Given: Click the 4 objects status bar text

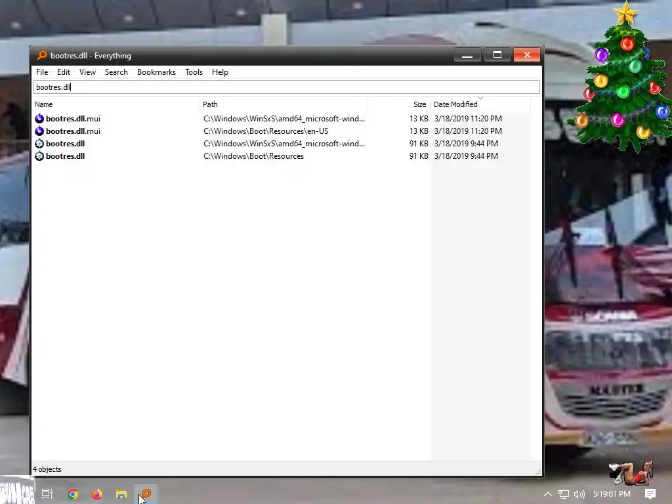Looking at the screenshot, I should click(x=47, y=469).
